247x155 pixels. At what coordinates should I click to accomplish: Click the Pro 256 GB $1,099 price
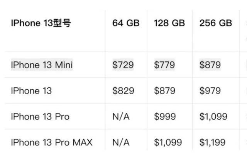click(213, 117)
